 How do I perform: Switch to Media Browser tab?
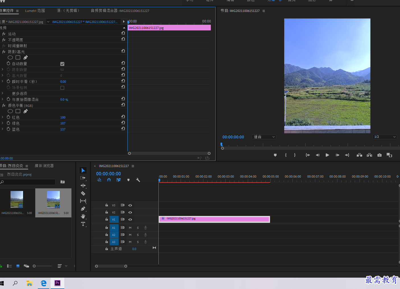pyautogui.click(x=44, y=166)
